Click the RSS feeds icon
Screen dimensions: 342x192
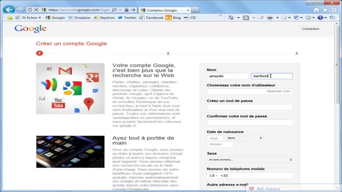click(246, 18)
